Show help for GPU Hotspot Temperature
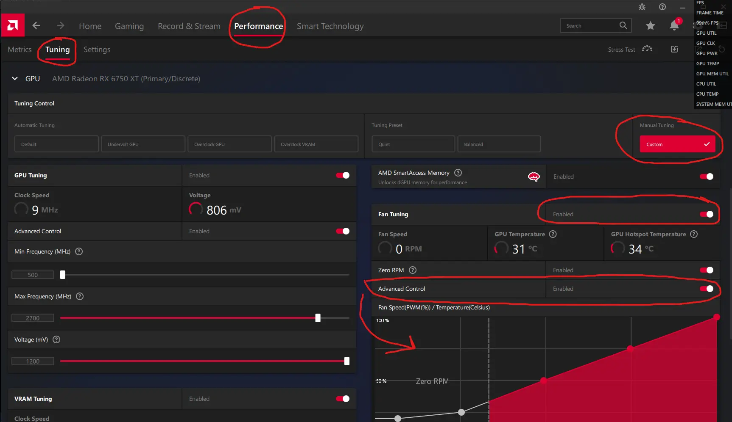The image size is (732, 422). point(694,234)
